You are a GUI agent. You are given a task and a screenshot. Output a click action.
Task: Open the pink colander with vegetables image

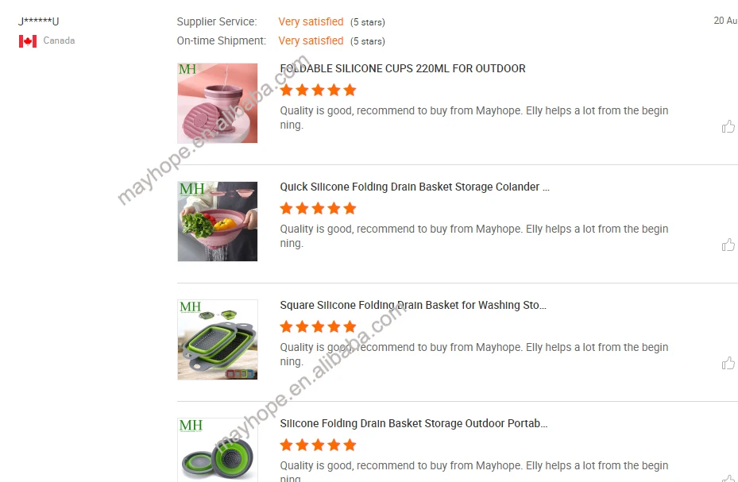218,222
